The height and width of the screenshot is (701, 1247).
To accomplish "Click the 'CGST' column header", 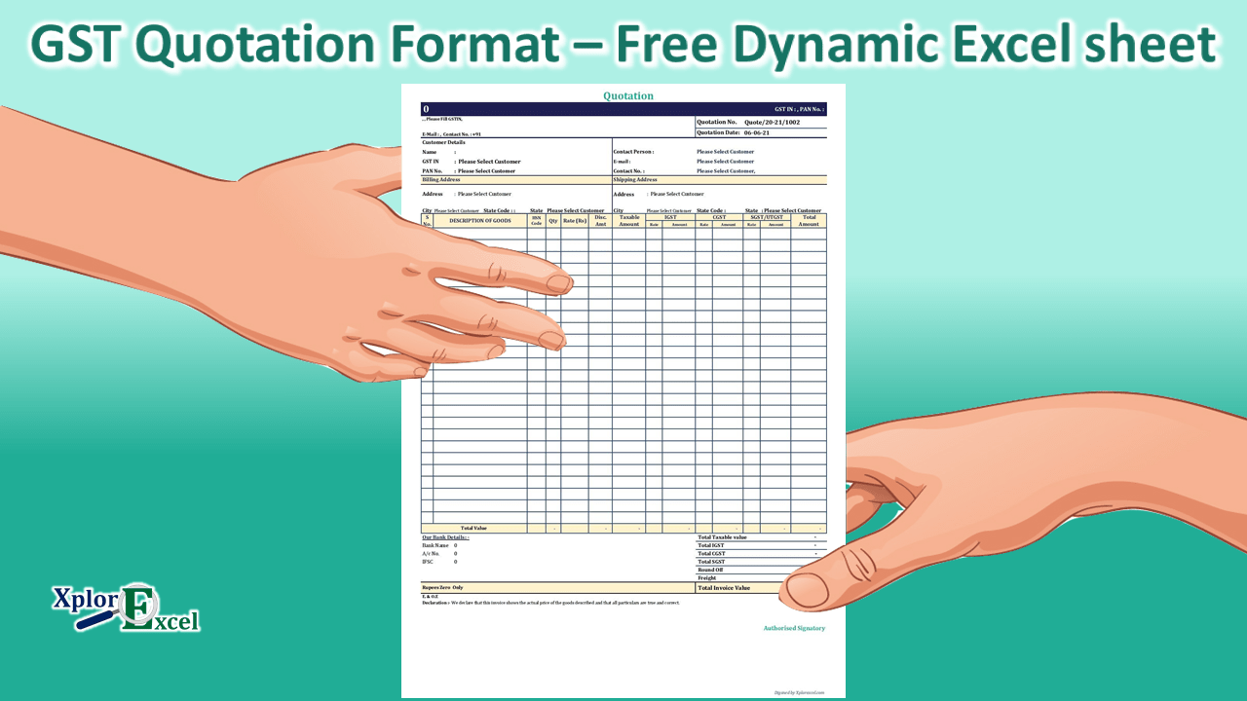I will point(719,217).
